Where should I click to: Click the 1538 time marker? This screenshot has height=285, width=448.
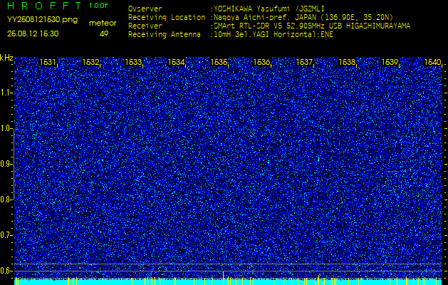click(347, 62)
